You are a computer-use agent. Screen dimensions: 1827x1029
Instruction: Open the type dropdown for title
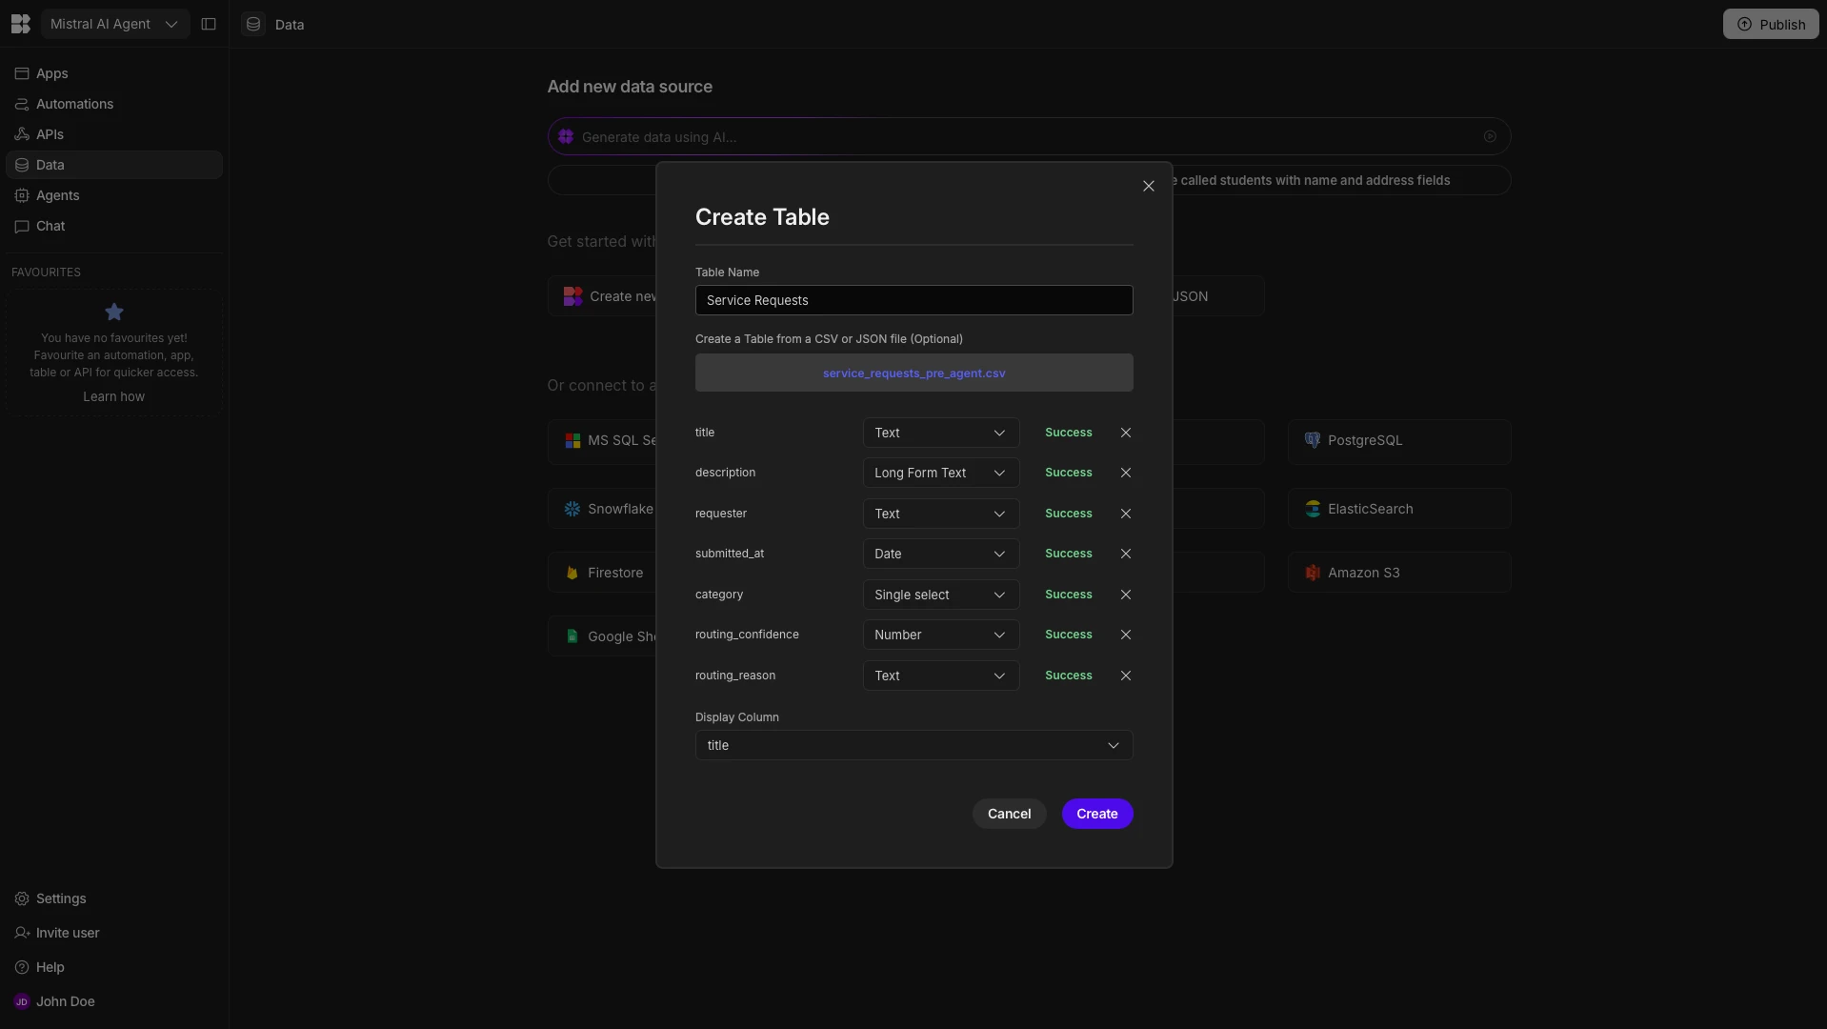[x=941, y=433]
